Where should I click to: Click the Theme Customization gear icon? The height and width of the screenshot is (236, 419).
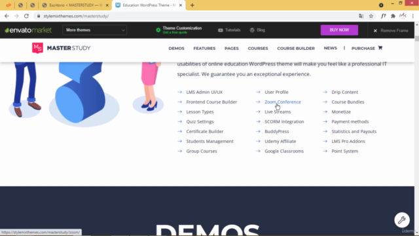(158, 30)
